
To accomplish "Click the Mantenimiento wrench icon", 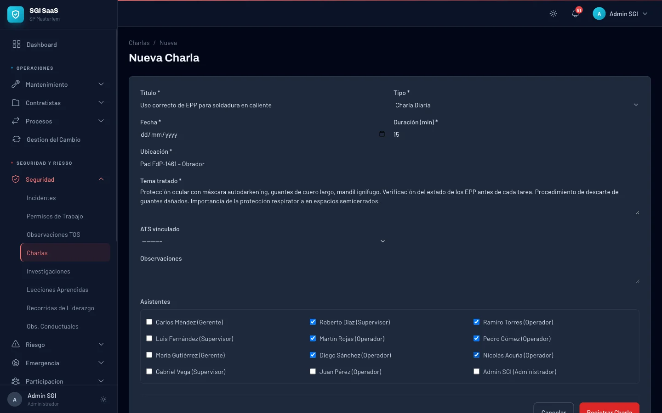I will [16, 84].
